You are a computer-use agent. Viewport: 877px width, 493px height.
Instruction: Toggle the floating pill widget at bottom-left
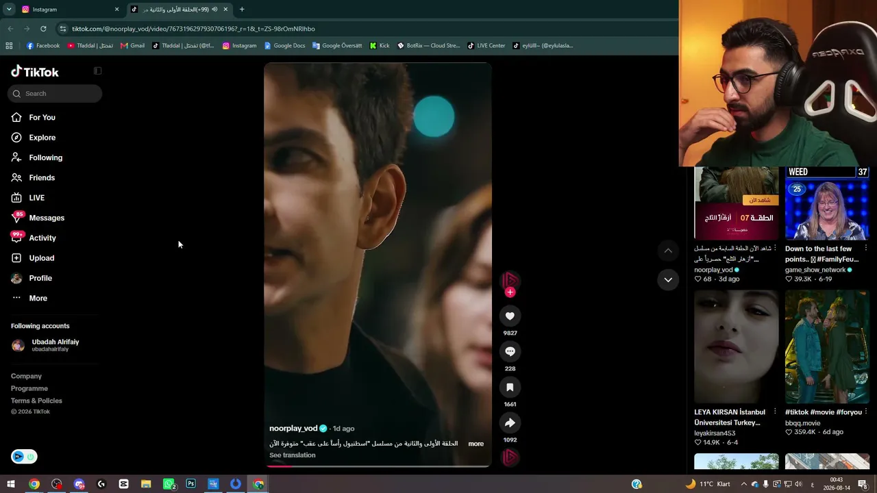24,457
